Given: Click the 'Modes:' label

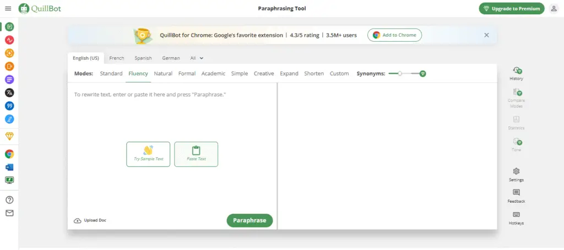Looking at the screenshot, I should tap(84, 74).
